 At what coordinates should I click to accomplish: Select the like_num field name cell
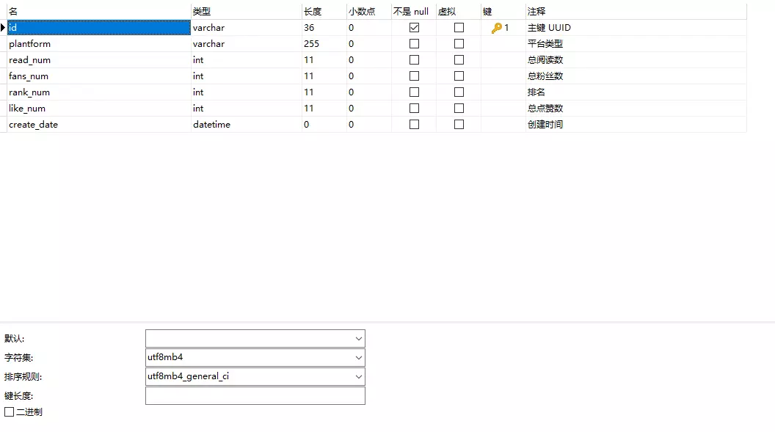tap(99, 108)
